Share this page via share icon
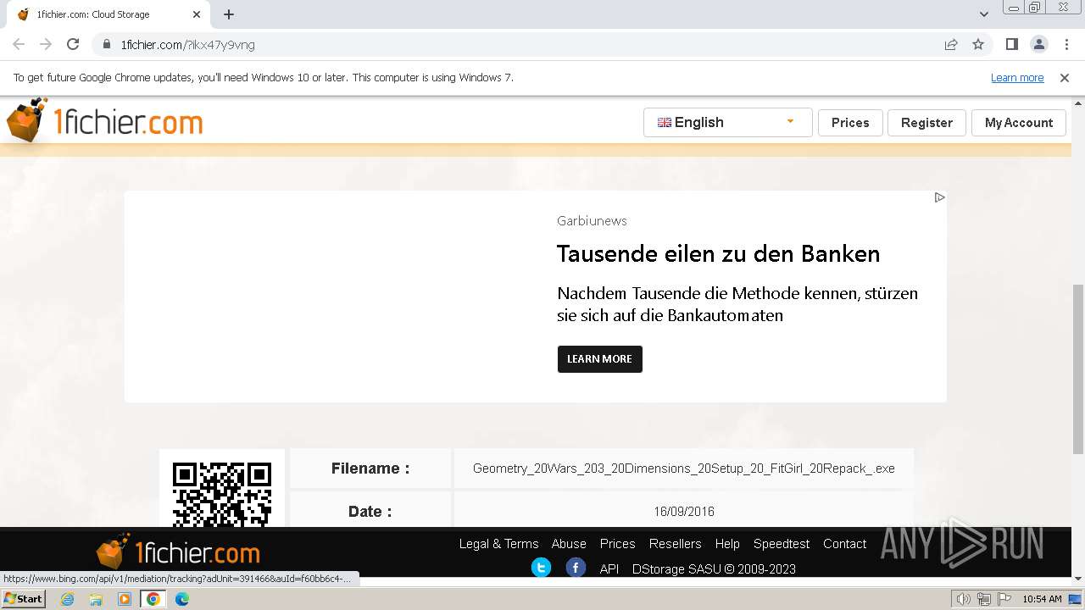The height and width of the screenshot is (610, 1085). coord(951,44)
